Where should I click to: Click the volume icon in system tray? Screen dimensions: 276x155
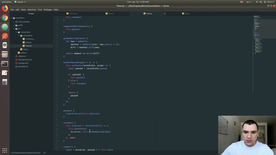click(x=260, y=2)
